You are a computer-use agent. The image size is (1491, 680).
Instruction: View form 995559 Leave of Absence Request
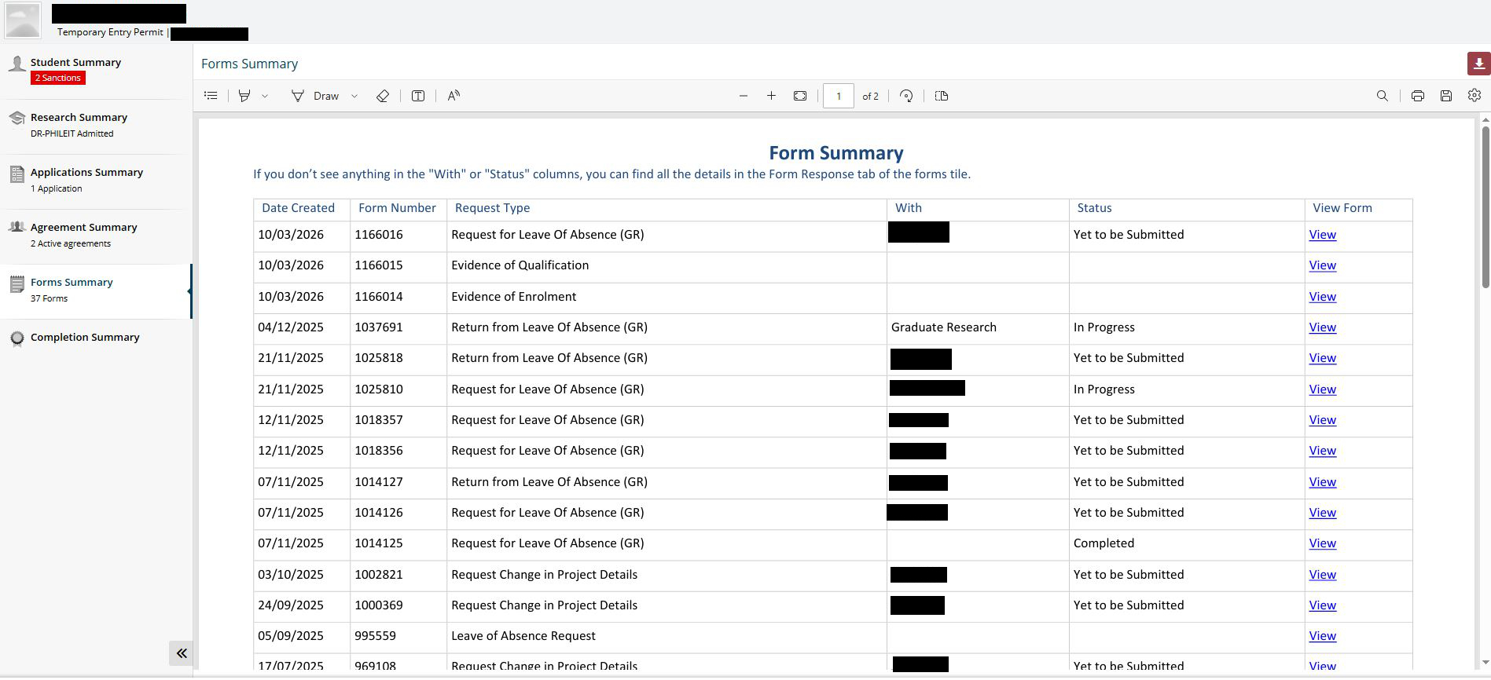coord(1322,636)
